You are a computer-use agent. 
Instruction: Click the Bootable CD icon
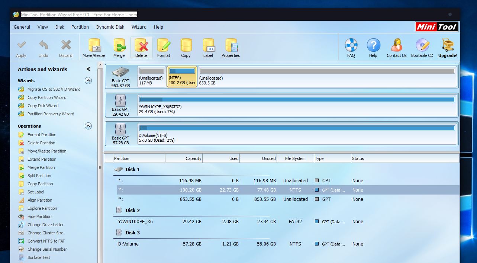click(x=422, y=45)
